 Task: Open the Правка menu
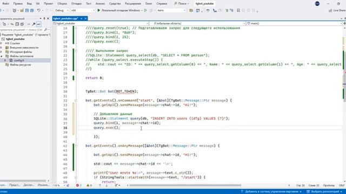18,4
